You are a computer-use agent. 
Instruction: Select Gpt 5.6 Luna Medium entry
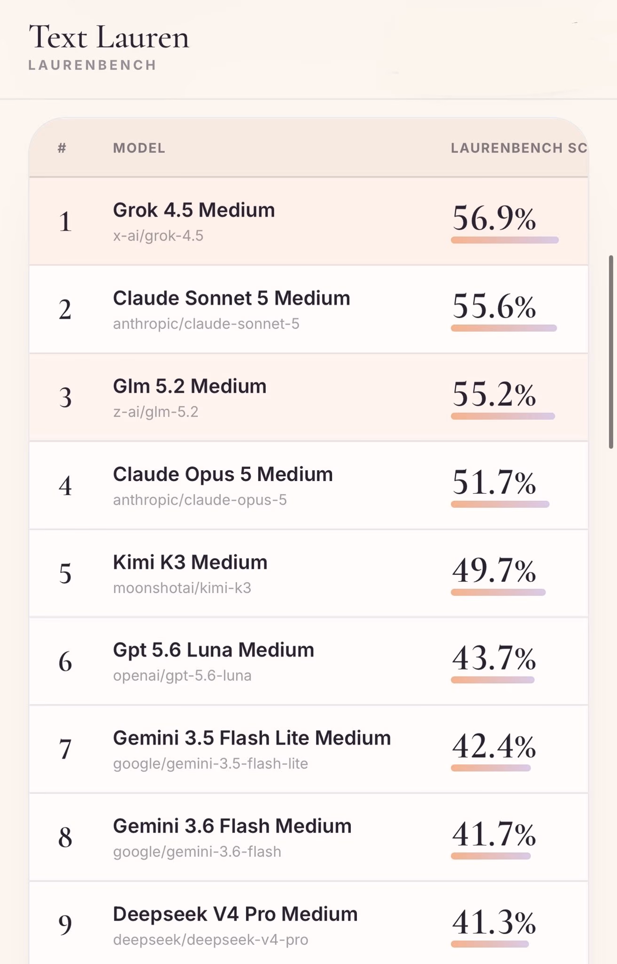[308, 661]
